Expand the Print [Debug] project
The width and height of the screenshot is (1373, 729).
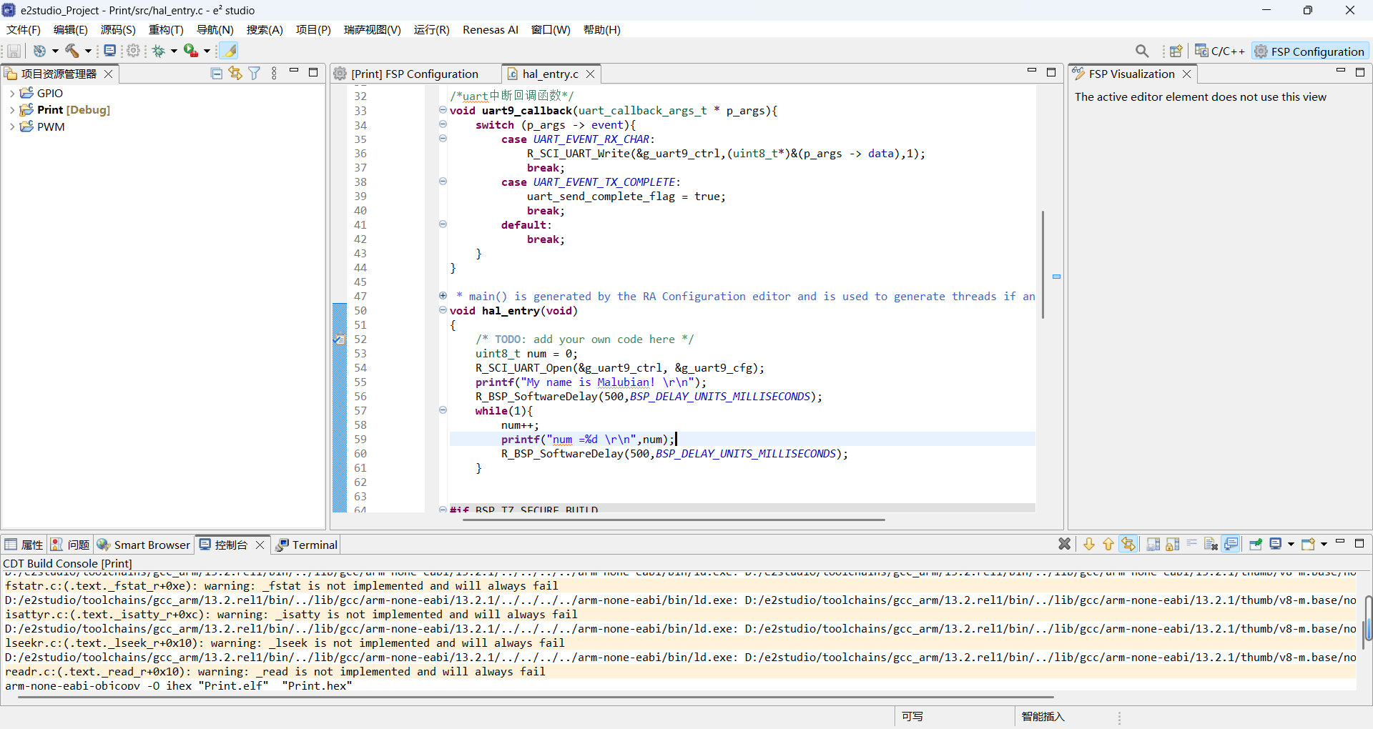coord(11,110)
